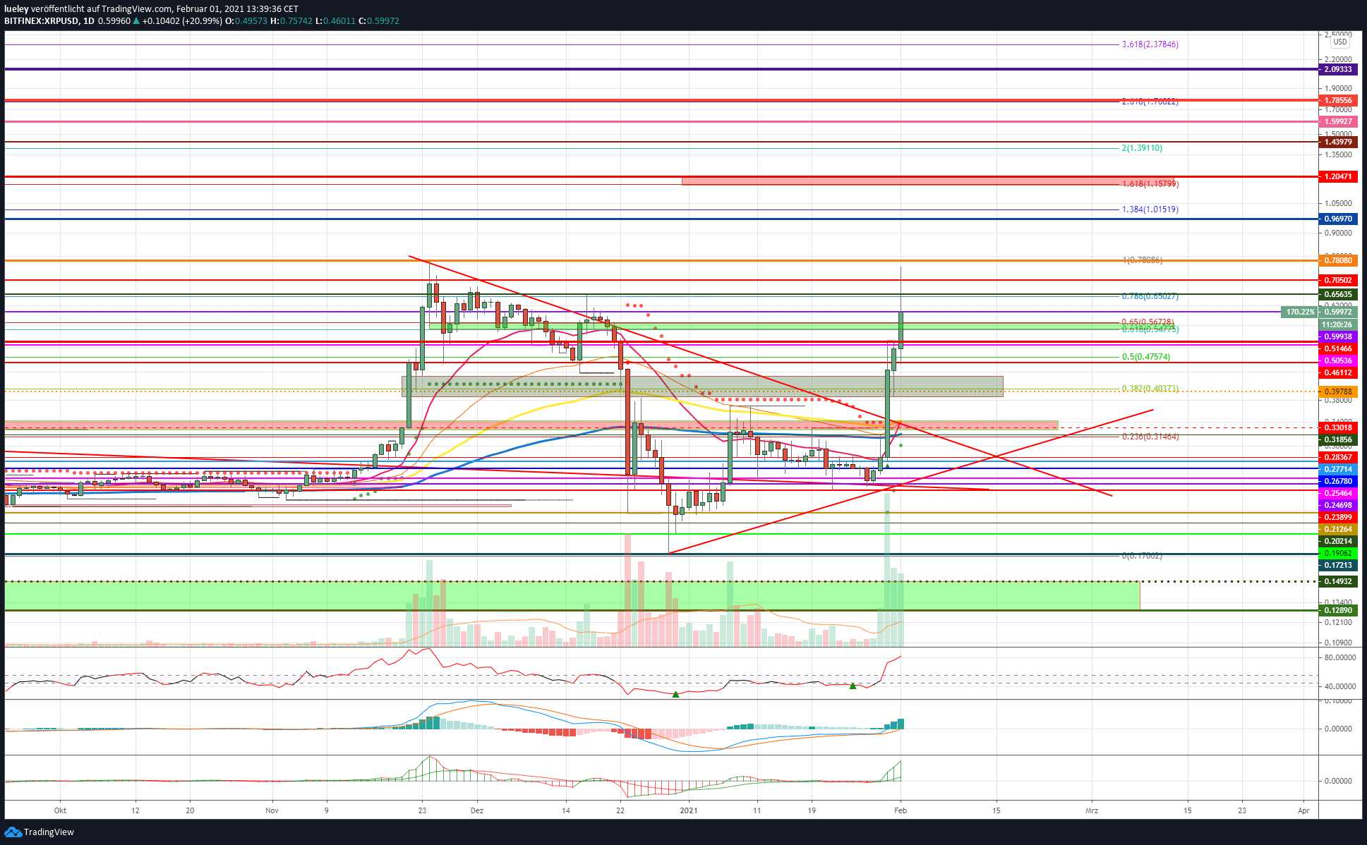The width and height of the screenshot is (1367, 845).
Task: Click the red 0.70502 price label
Action: 1337,280
